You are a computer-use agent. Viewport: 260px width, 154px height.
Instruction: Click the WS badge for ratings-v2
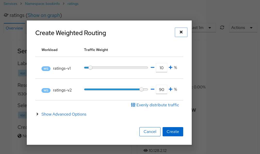click(46, 90)
